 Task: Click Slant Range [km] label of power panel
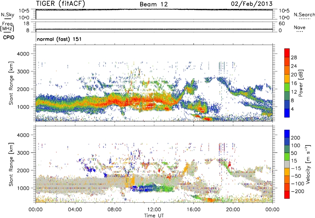[x=11, y=83]
